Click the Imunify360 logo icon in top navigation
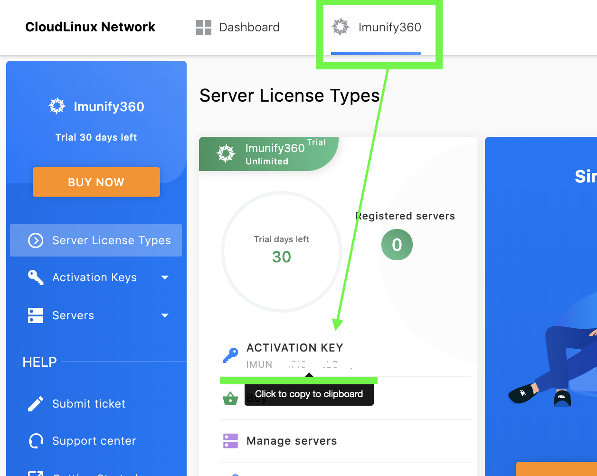The image size is (597, 476). (341, 27)
